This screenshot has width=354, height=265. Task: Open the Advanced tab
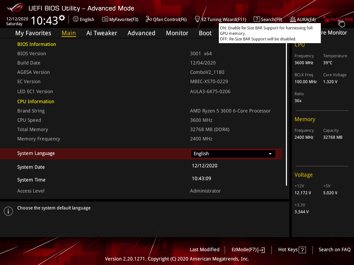tap(141, 33)
